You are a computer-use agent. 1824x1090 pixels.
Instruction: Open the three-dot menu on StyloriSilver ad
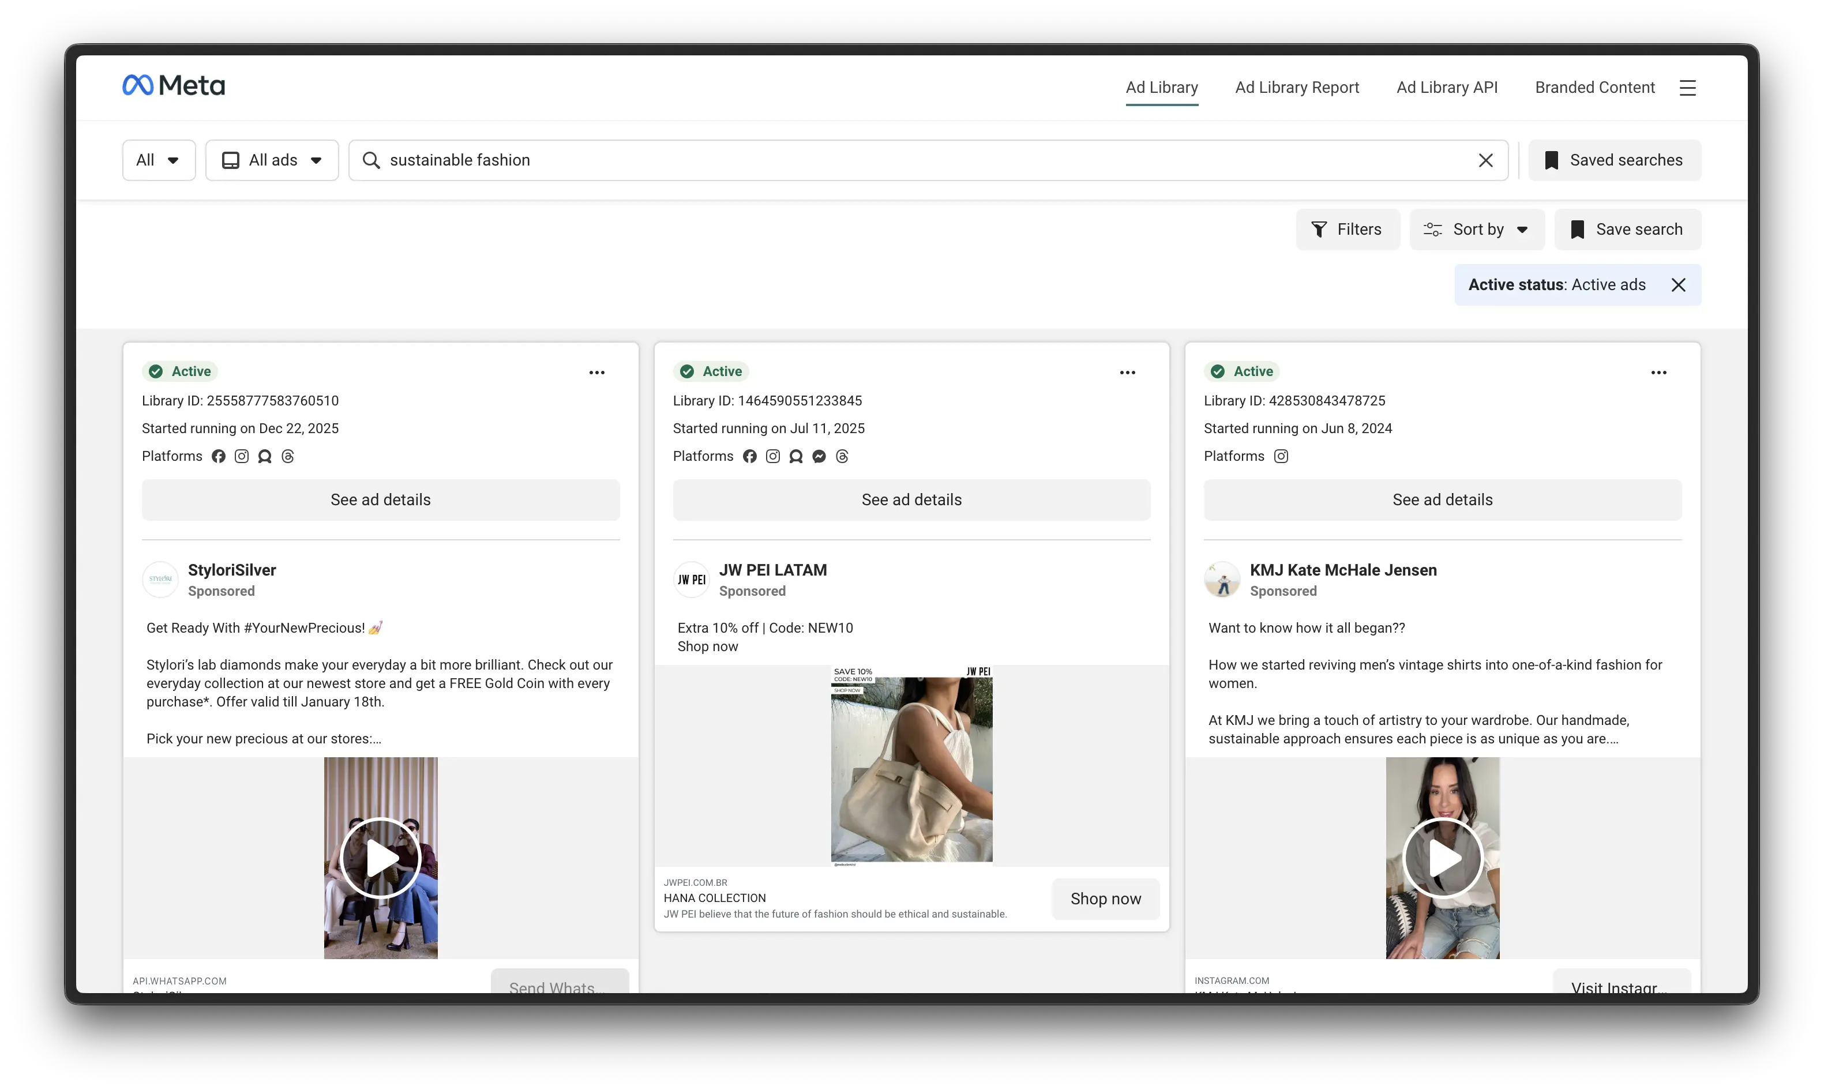tap(597, 373)
